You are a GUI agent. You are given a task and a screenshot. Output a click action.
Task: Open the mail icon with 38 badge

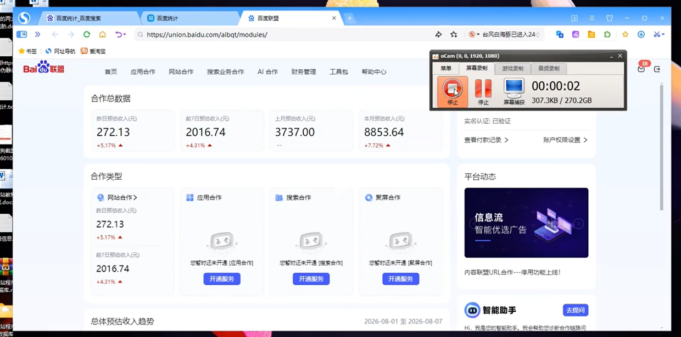[x=641, y=69]
